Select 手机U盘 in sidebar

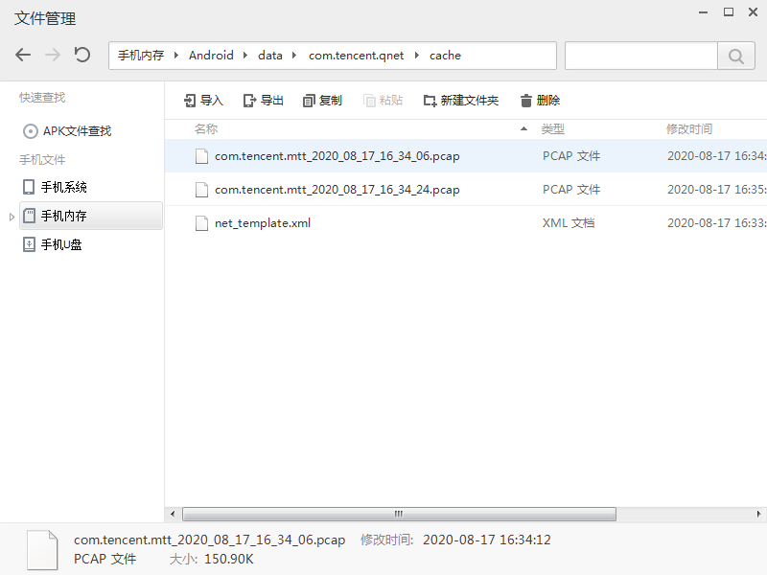(53, 244)
